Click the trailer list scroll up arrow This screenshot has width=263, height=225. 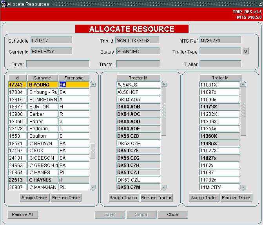(243, 85)
